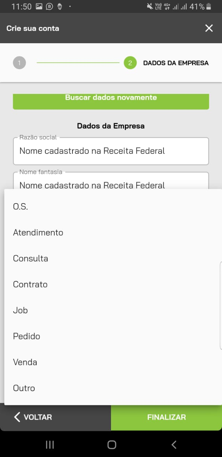
Task: Select the Pedido option
Action: [26, 336]
